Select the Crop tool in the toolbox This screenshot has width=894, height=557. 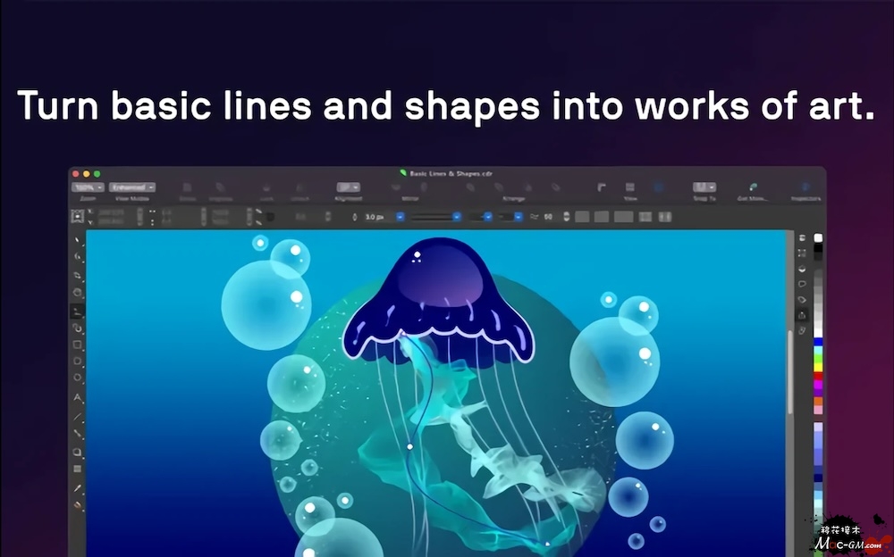[x=78, y=275]
